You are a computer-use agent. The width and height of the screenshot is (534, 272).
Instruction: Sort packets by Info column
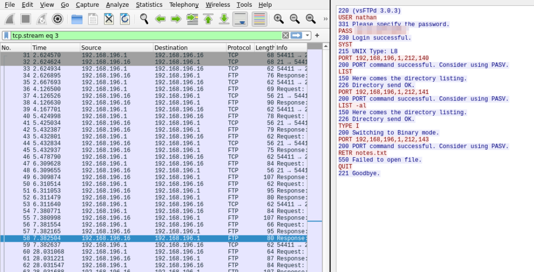291,47
